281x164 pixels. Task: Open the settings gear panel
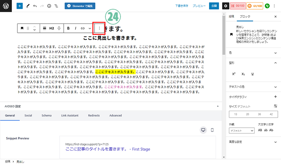[226, 6]
